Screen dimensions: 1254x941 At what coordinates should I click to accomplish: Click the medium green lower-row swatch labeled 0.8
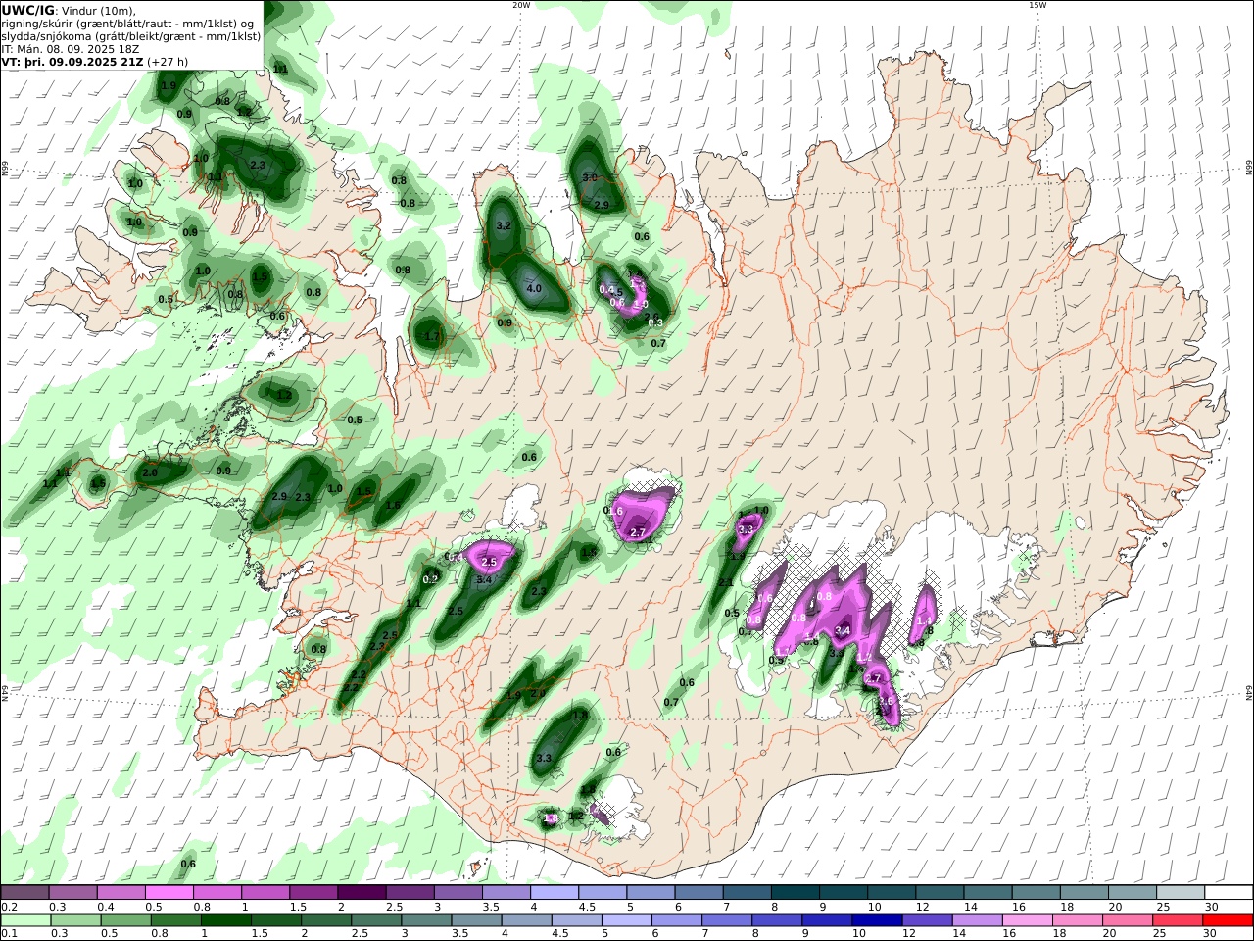(175, 919)
